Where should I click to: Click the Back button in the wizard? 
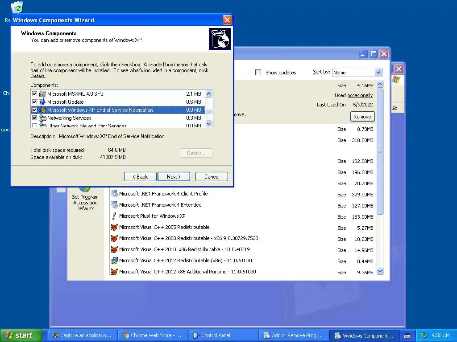140,177
